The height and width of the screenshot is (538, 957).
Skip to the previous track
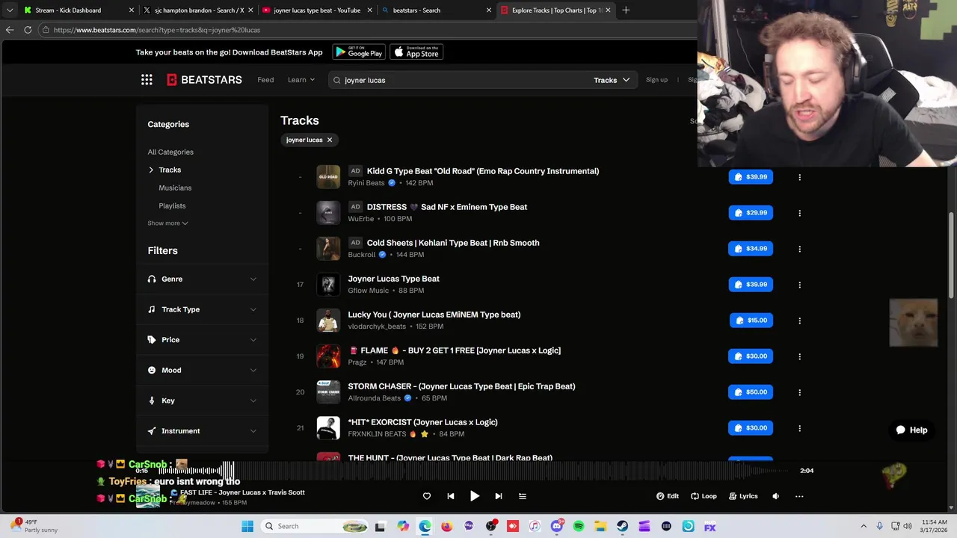point(450,496)
